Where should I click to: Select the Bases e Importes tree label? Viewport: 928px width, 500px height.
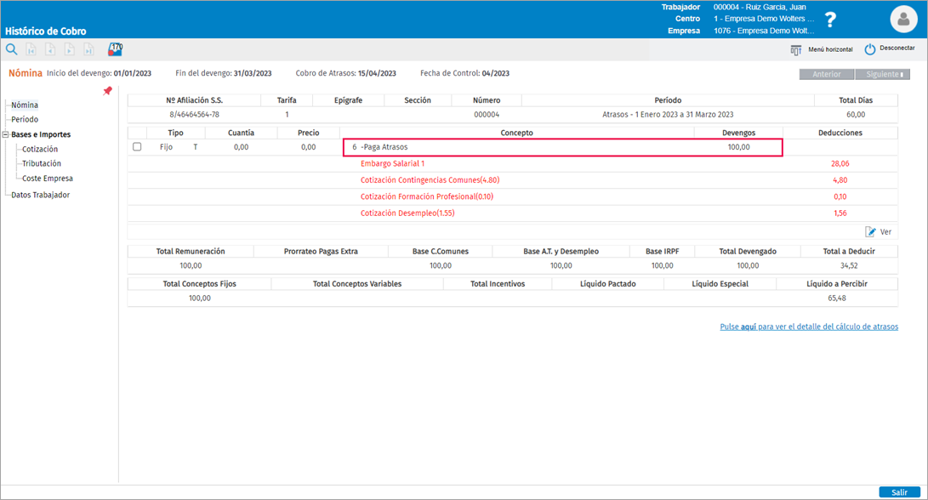click(x=41, y=134)
